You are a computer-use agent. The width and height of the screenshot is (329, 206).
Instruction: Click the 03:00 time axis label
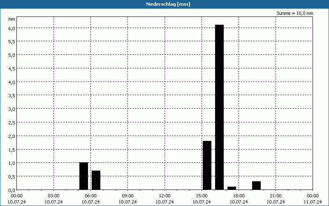point(54,196)
